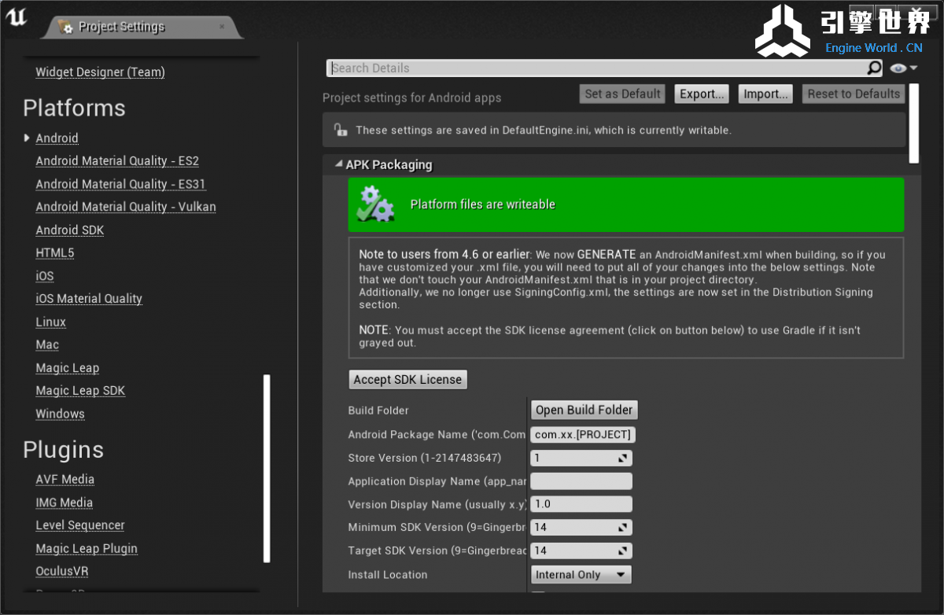Select the Linux platform settings

pos(50,322)
